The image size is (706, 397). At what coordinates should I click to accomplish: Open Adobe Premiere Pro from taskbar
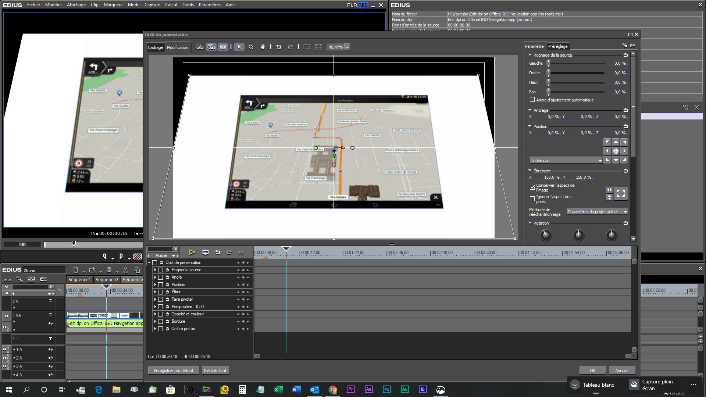click(350, 389)
